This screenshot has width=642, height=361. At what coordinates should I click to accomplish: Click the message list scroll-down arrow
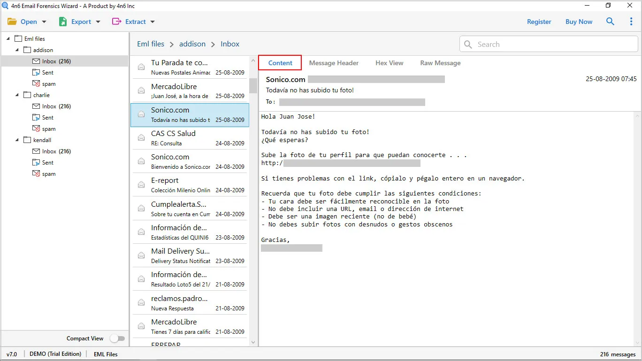[x=253, y=343]
